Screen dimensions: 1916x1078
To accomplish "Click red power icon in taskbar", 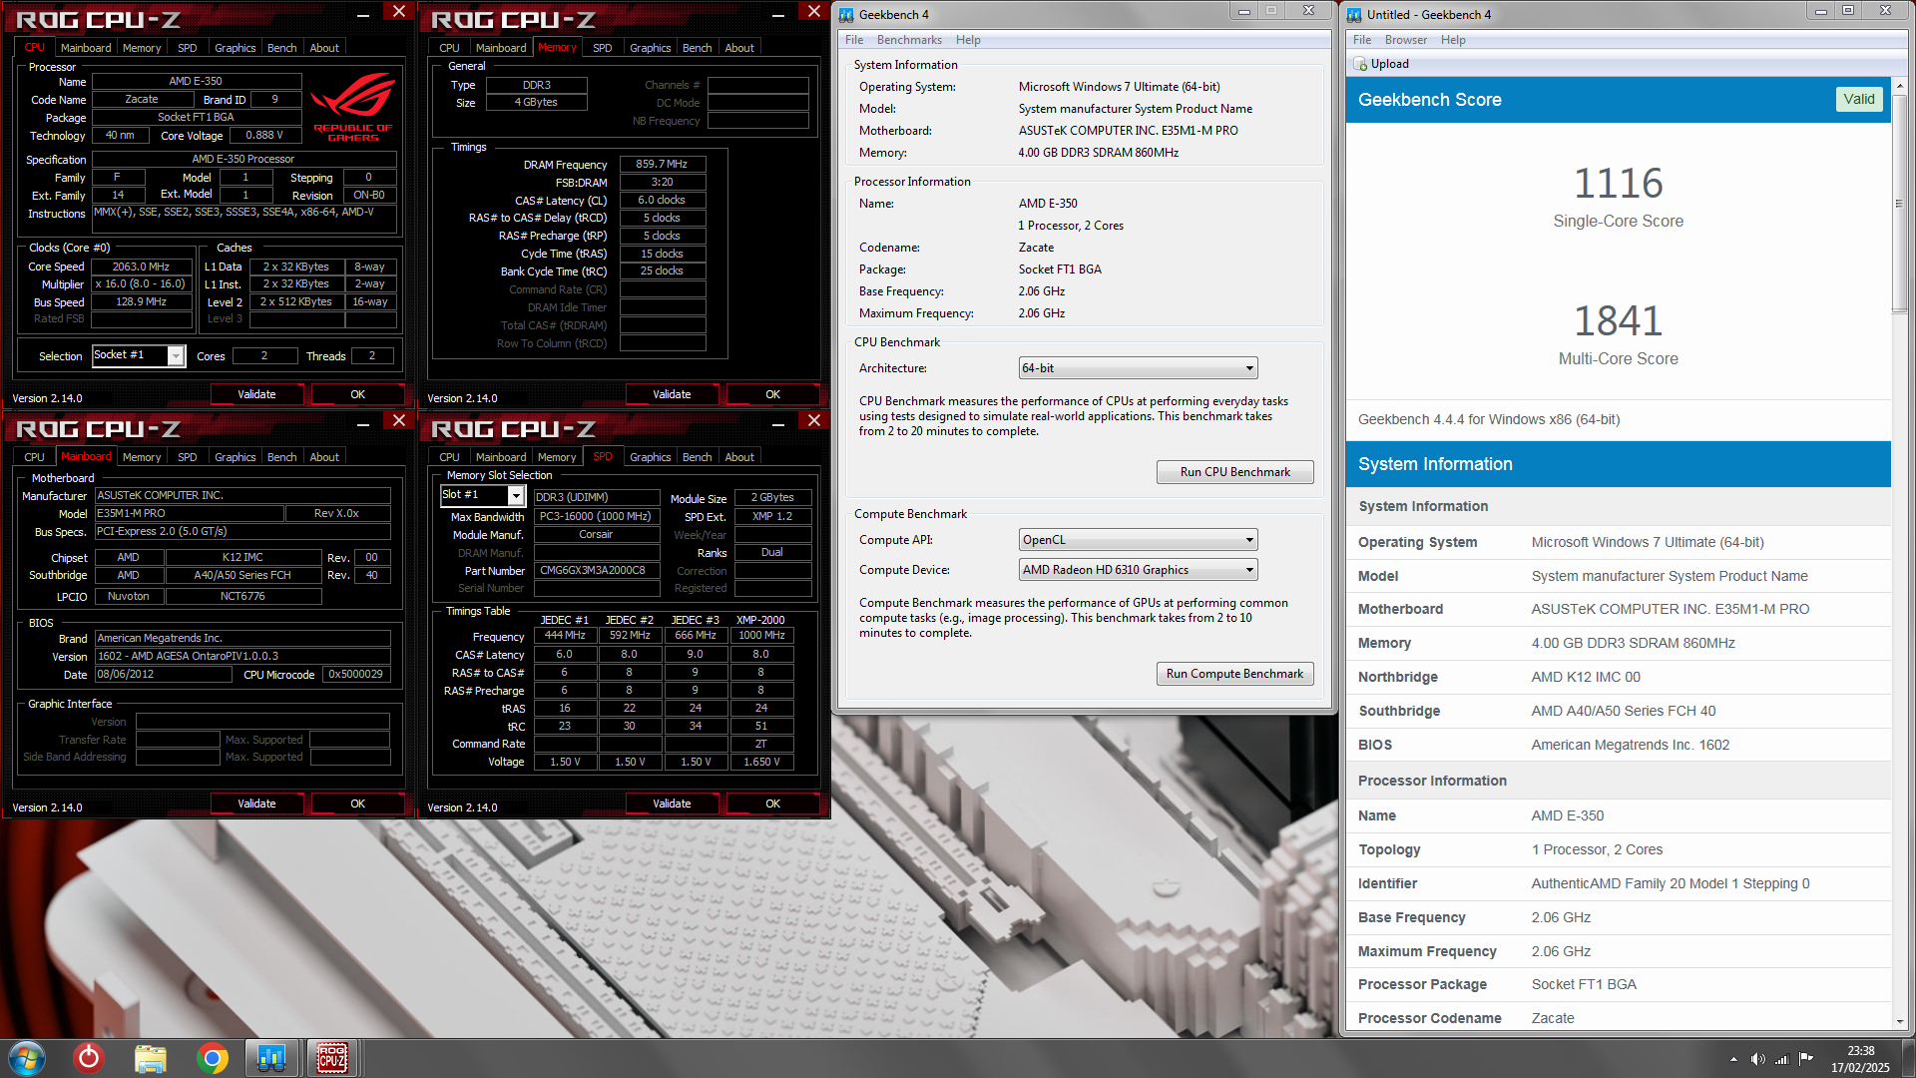I will coord(89,1058).
